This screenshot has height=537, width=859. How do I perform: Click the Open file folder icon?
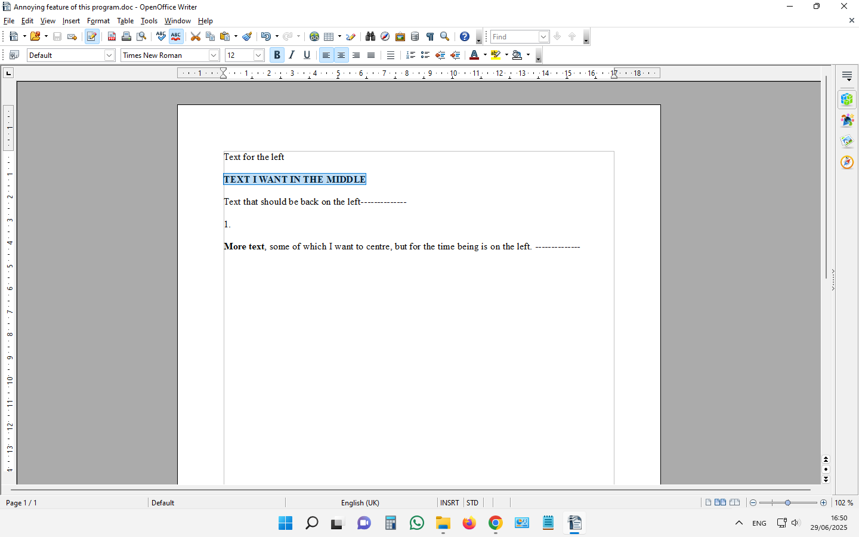[35, 36]
